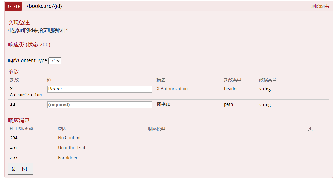Click the 响应消息 section heading

[19, 120]
